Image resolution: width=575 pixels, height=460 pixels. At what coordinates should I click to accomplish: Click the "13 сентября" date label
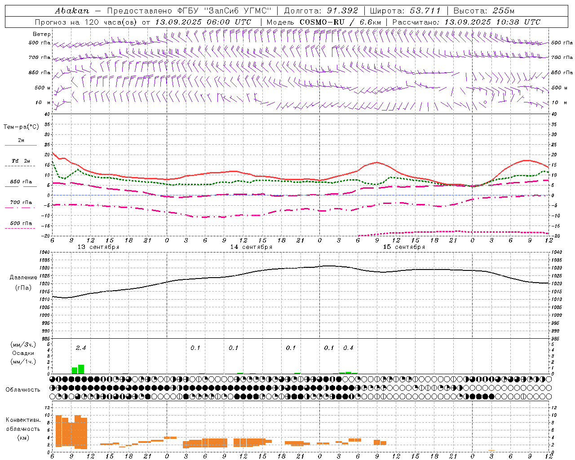coord(98,247)
